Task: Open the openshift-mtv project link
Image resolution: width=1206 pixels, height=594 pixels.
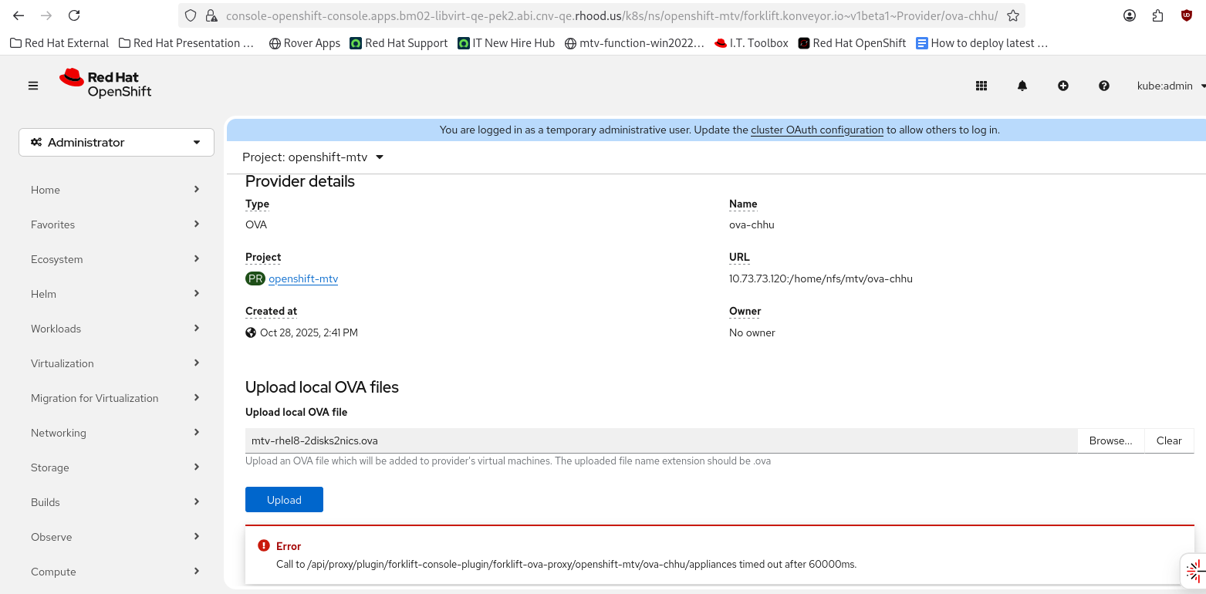Action: 303,278
